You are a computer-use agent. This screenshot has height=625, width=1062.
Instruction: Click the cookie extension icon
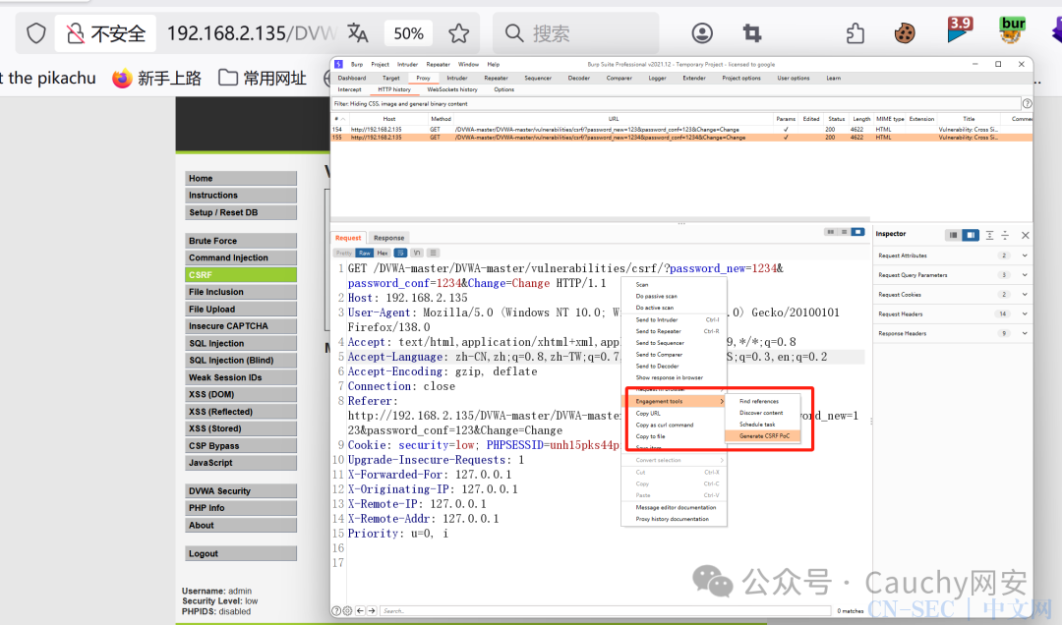point(905,32)
